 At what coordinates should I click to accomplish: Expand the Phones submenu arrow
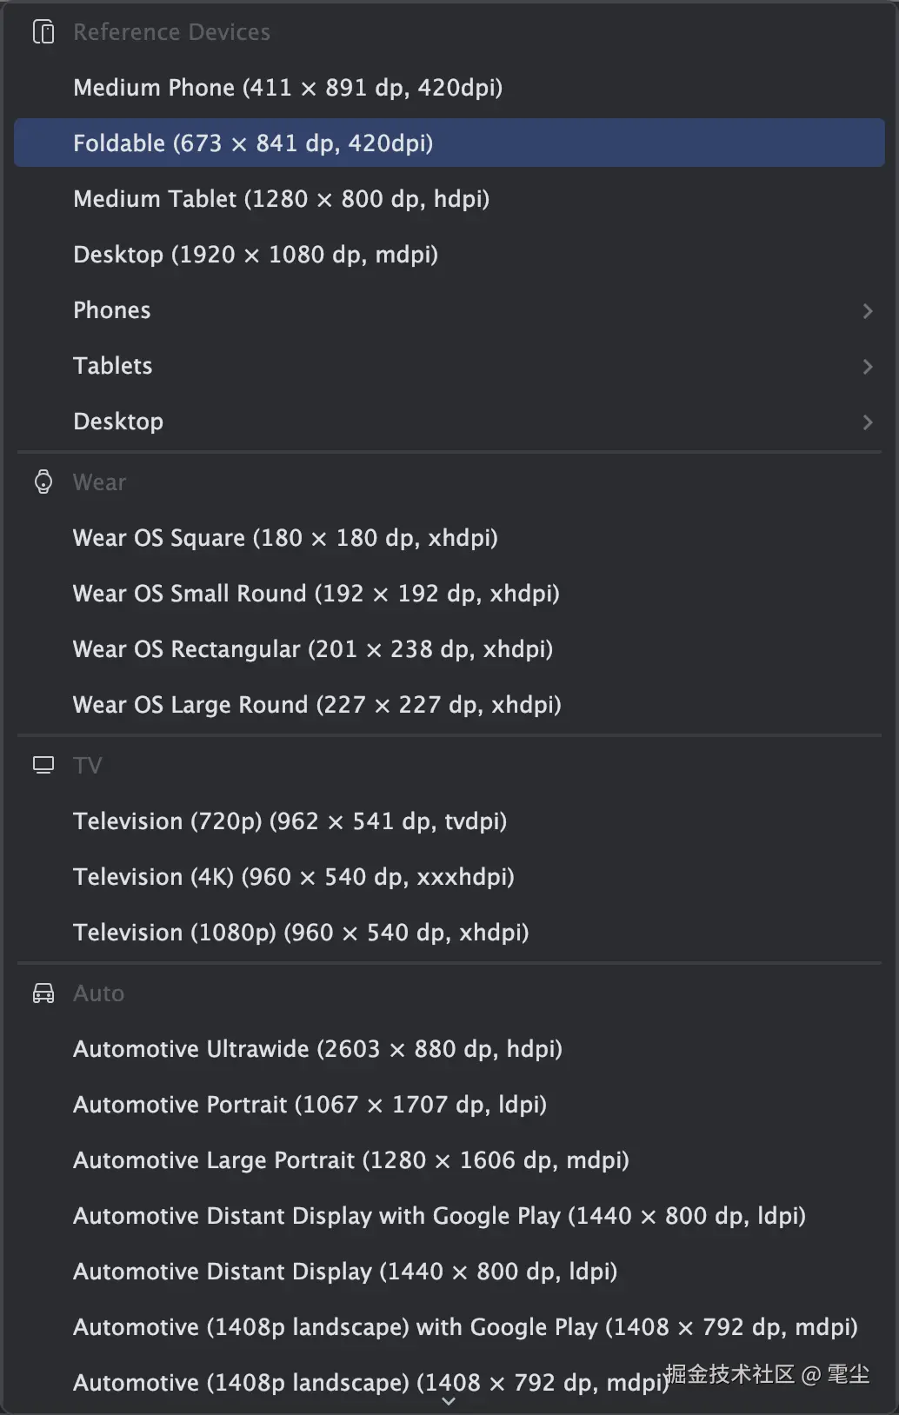867,310
